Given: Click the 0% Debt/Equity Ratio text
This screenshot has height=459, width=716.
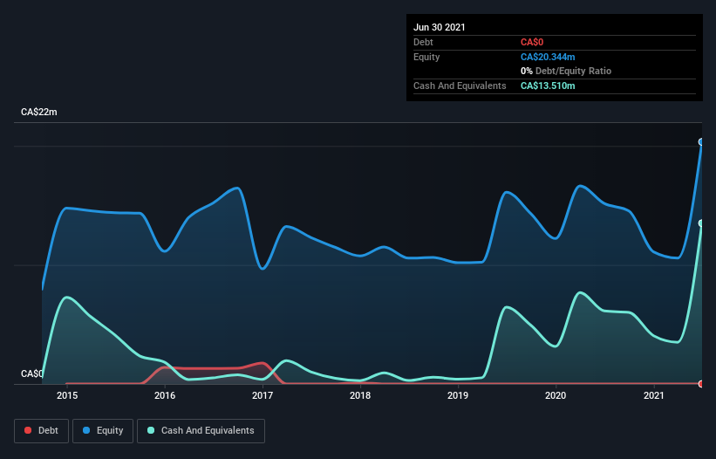Looking at the screenshot, I should coord(566,71).
